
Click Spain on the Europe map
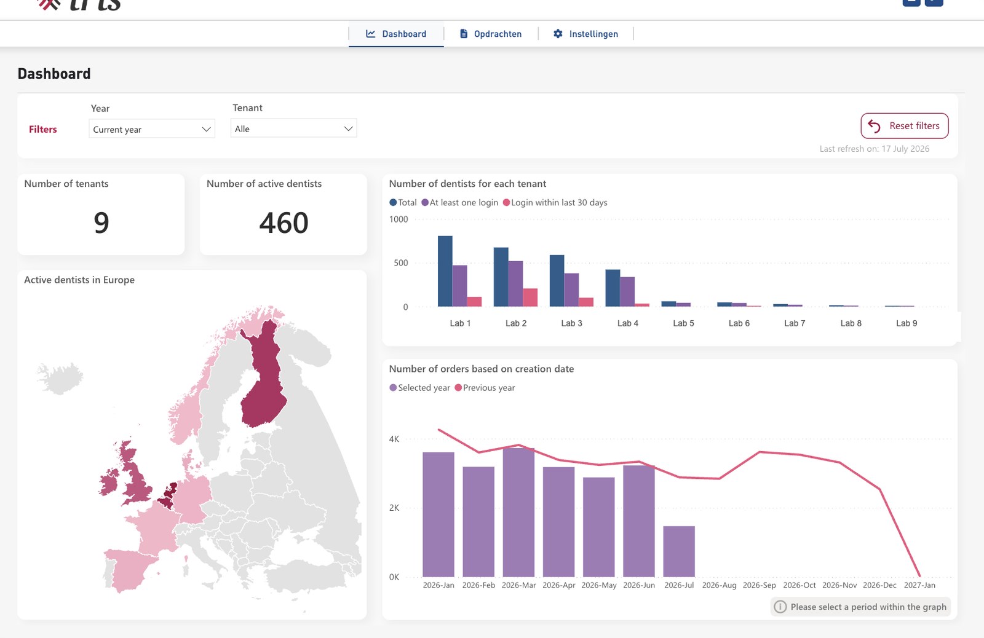click(128, 569)
